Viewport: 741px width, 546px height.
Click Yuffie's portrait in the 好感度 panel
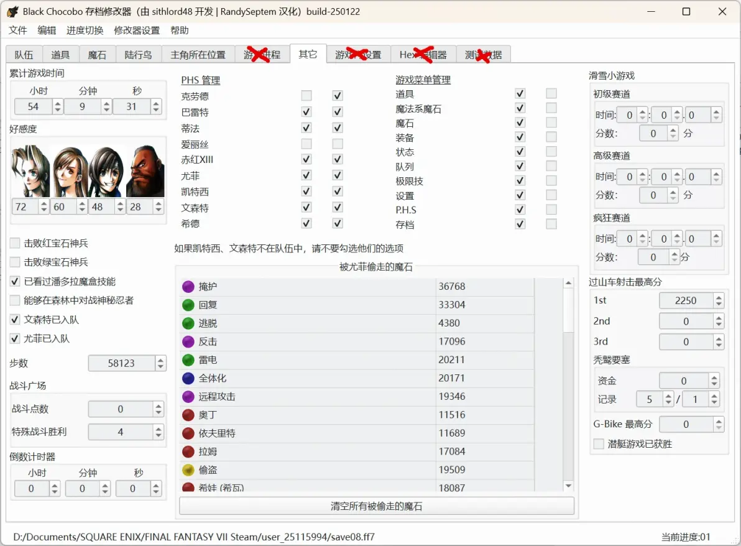pyautogui.click(x=106, y=172)
